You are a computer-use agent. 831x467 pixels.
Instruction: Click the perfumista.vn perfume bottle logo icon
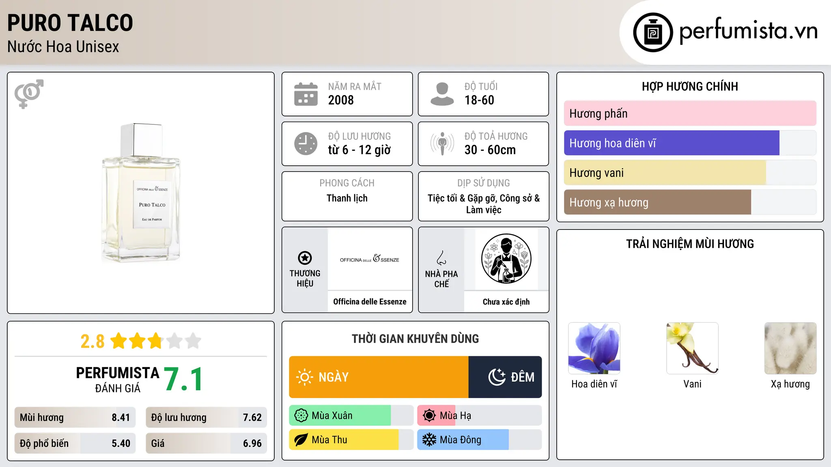pos(653,32)
